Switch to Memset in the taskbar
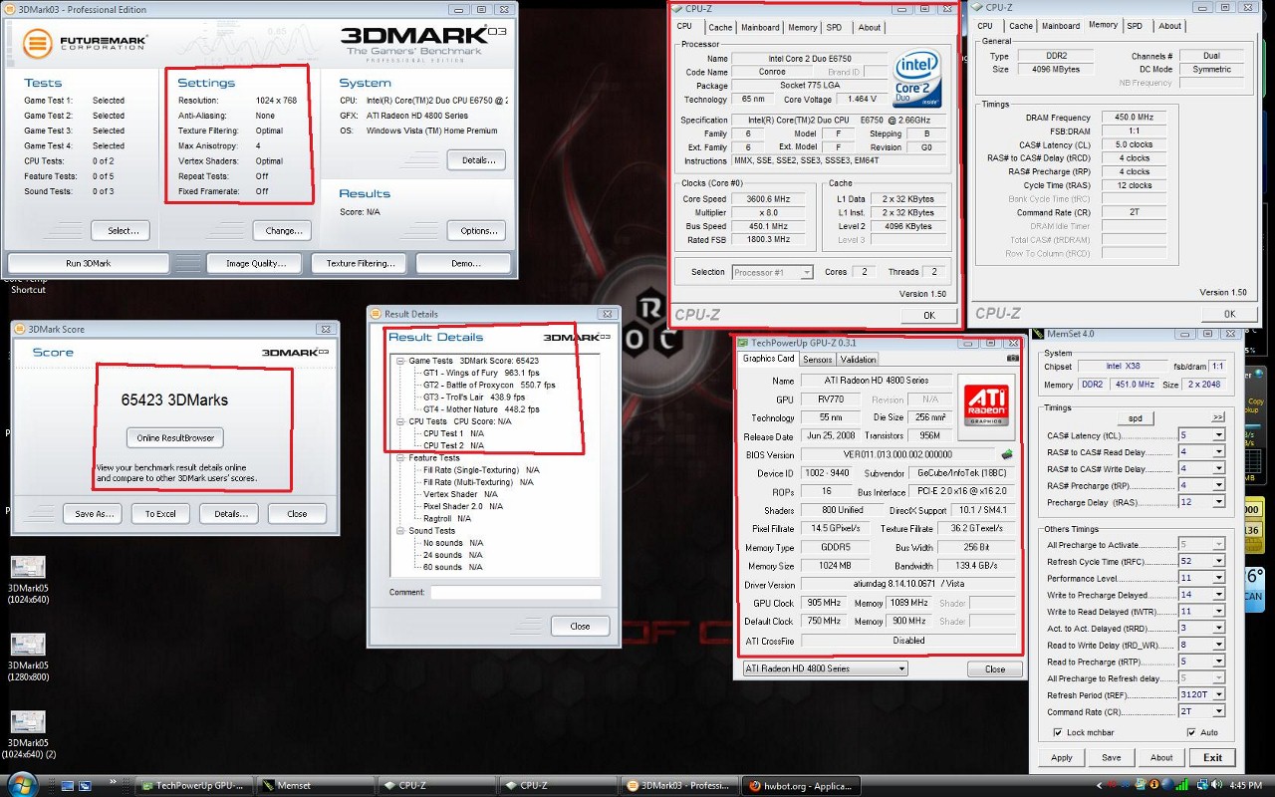Image resolution: width=1275 pixels, height=797 pixels. (x=314, y=785)
